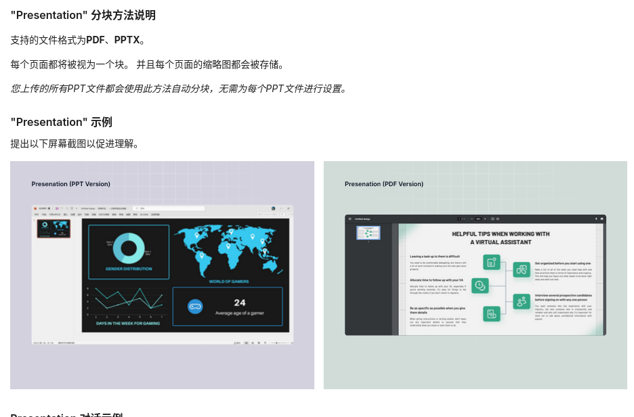The image size is (634, 417).
Task: Click the label Presenation (PDF Version)
Action: (384, 184)
